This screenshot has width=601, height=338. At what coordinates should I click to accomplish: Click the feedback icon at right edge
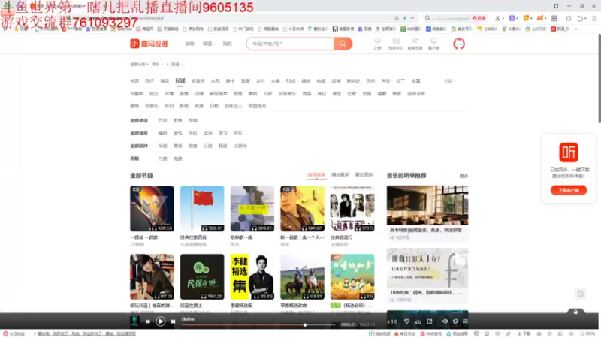(x=580, y=294)
